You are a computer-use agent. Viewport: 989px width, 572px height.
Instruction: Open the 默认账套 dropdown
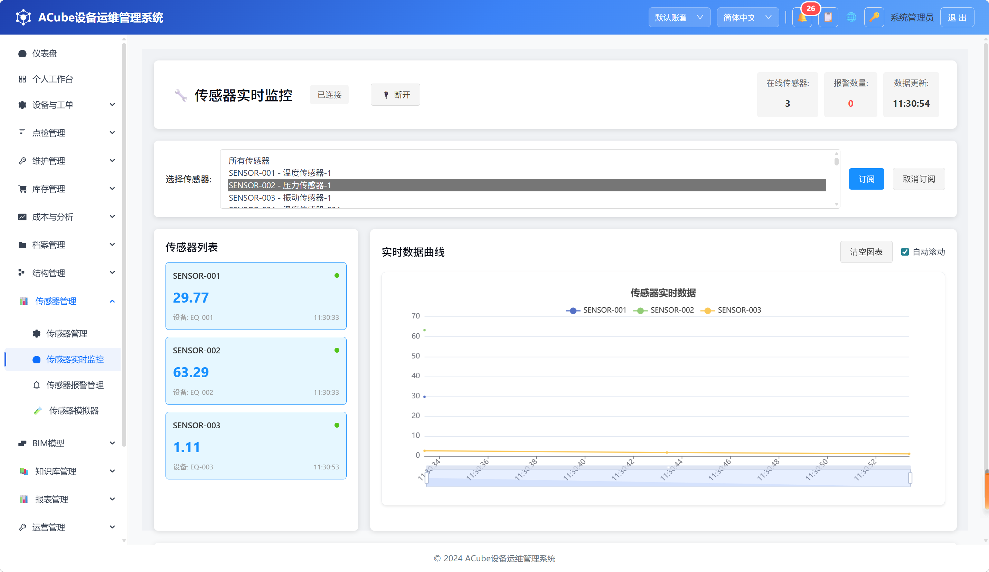tap(679, 17)
